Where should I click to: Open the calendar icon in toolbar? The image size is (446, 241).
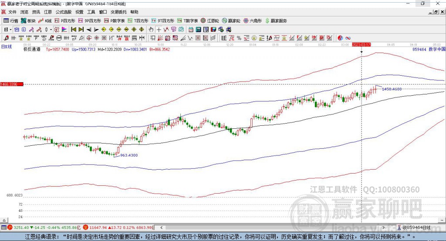pos(191,30)
